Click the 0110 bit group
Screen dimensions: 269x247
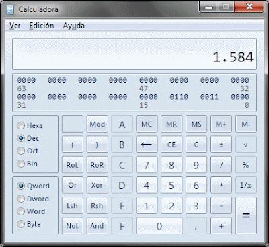pos(179,97)
